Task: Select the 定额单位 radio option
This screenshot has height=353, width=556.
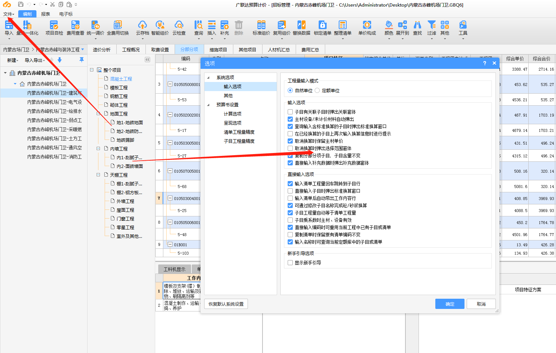Action: click(x=317, y=90)
